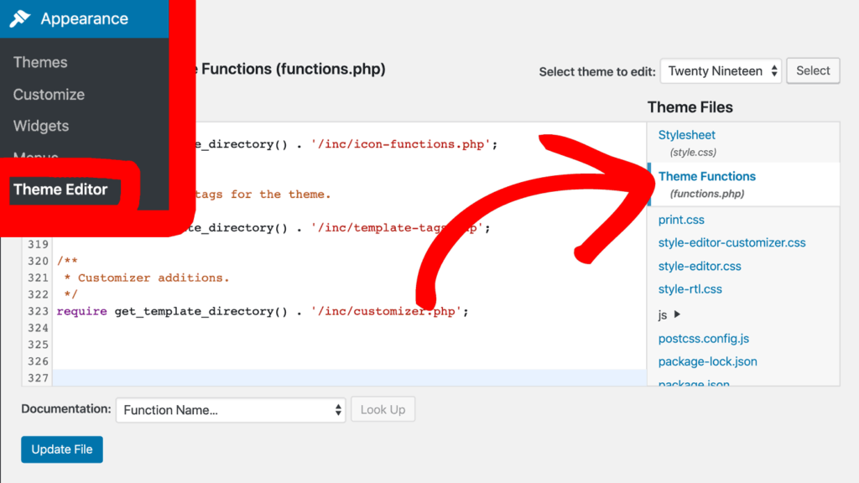Click the Update File button

[x=62, y=449]
